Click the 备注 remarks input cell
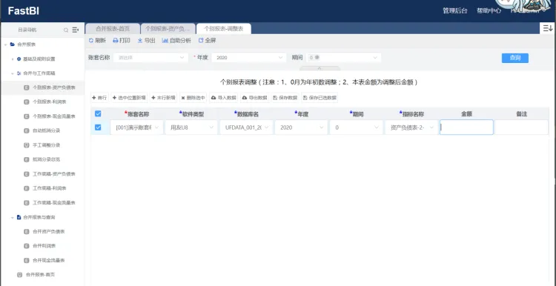Image resolution: width=556 pixels, height=286 pixels. (x=521, y=127)
